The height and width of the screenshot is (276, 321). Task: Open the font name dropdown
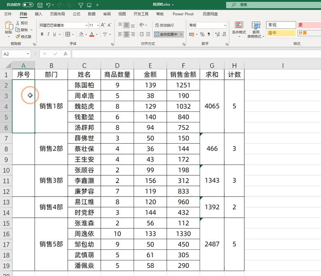pyautogui.click(x=86, y=25)
